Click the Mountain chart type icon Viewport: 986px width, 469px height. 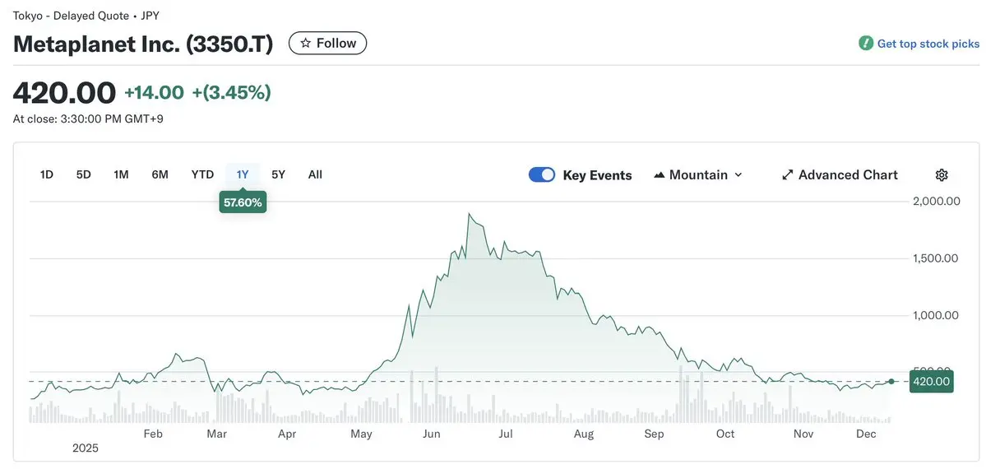tap(660, 174)
